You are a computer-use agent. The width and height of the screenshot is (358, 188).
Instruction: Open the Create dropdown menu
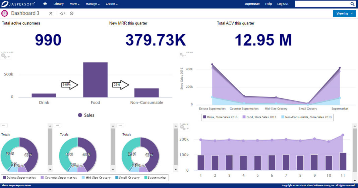click(112, 4)
